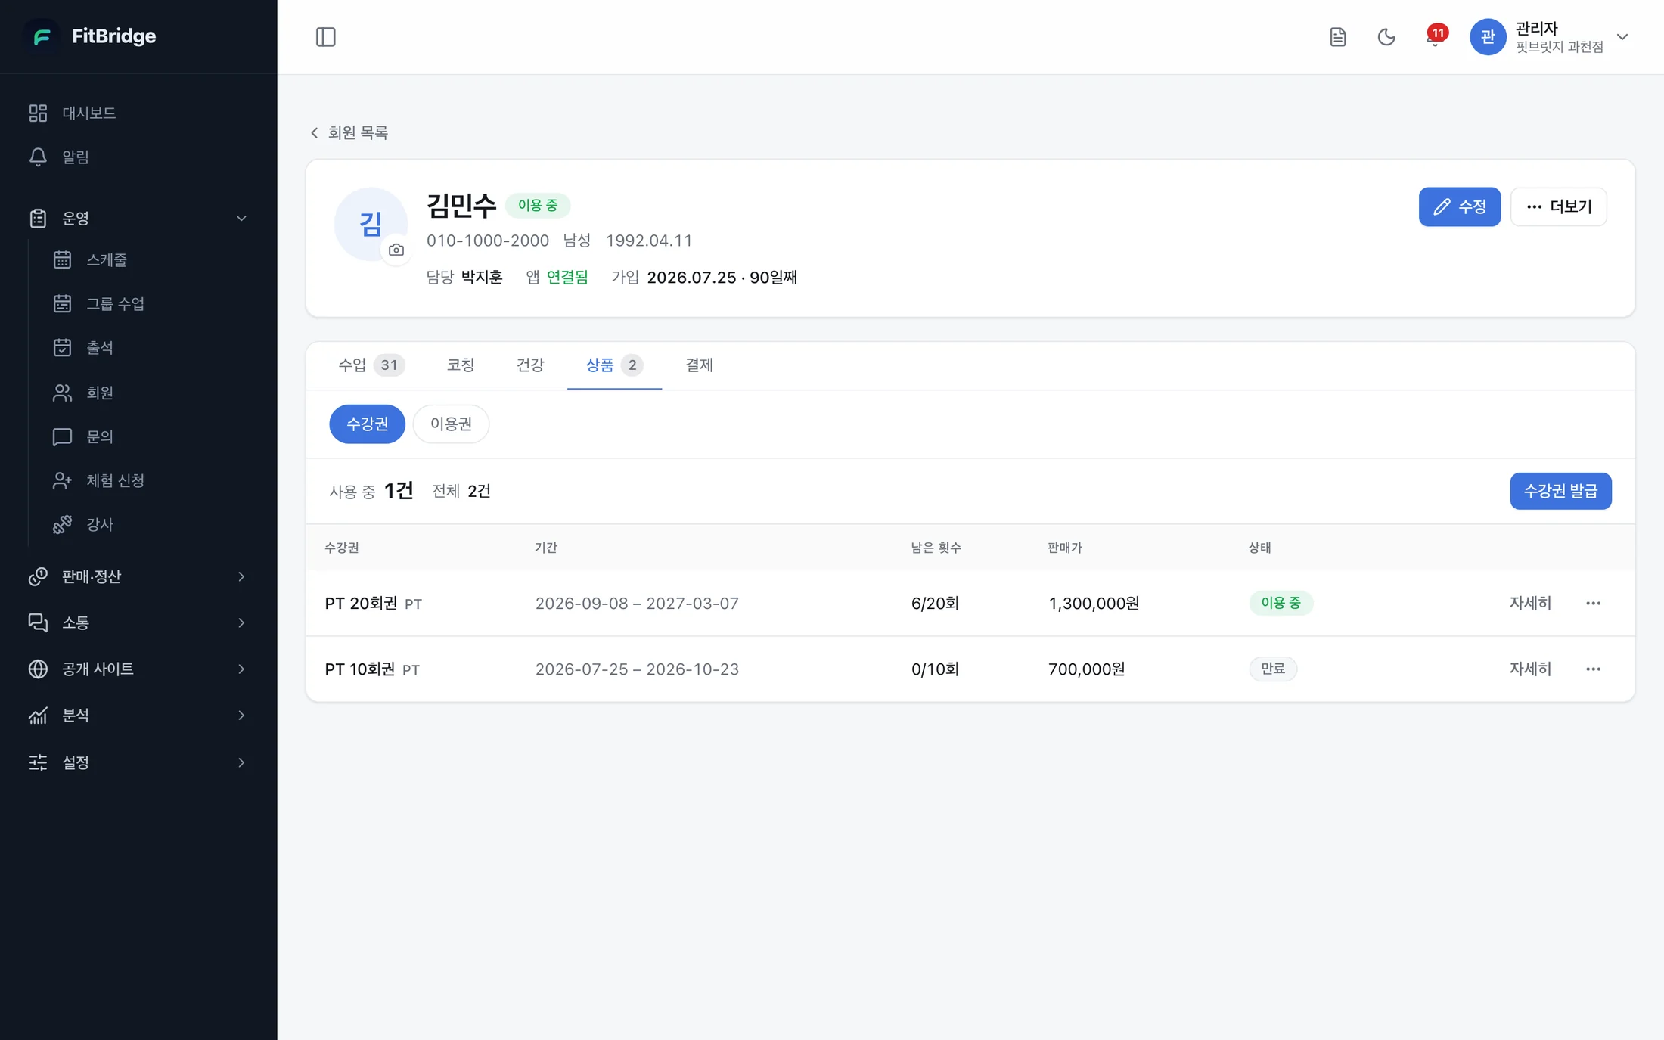Click the 만료 status badge
The width and height of the screenshot is (1664, 1040).
tap(1273, 669)
